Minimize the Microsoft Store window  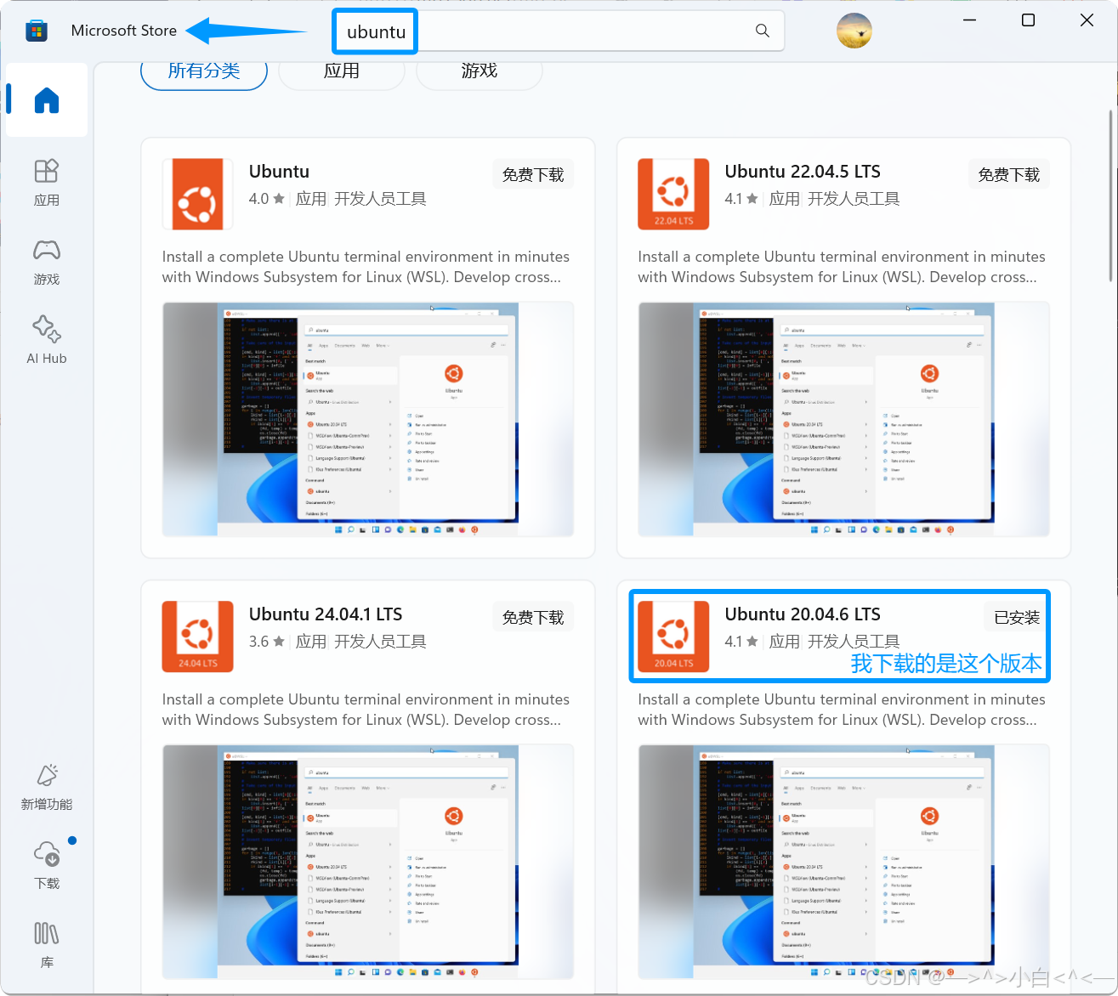point(970,20)
